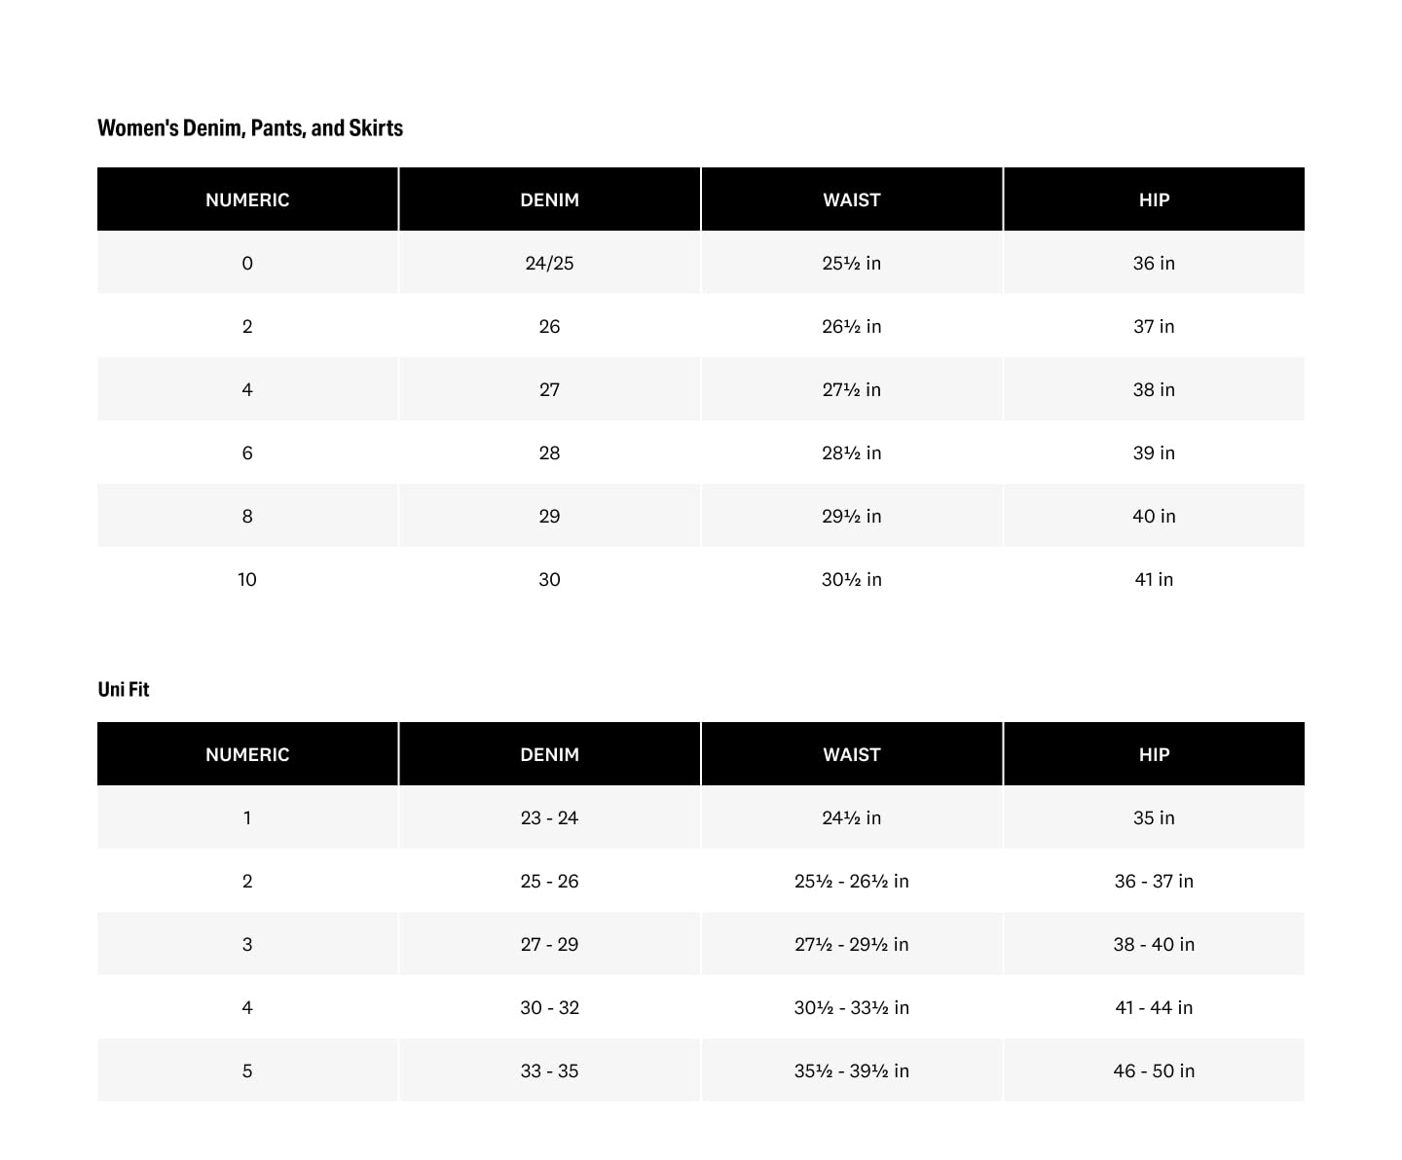
Task: Select the 30 - 32 denim range cell
Action: pyautogui.click(x=549, y=1007)
